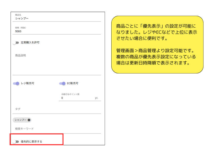Remove the シャンプー tag chip
The width and height of the screenshot is (210, 157).
29,120
